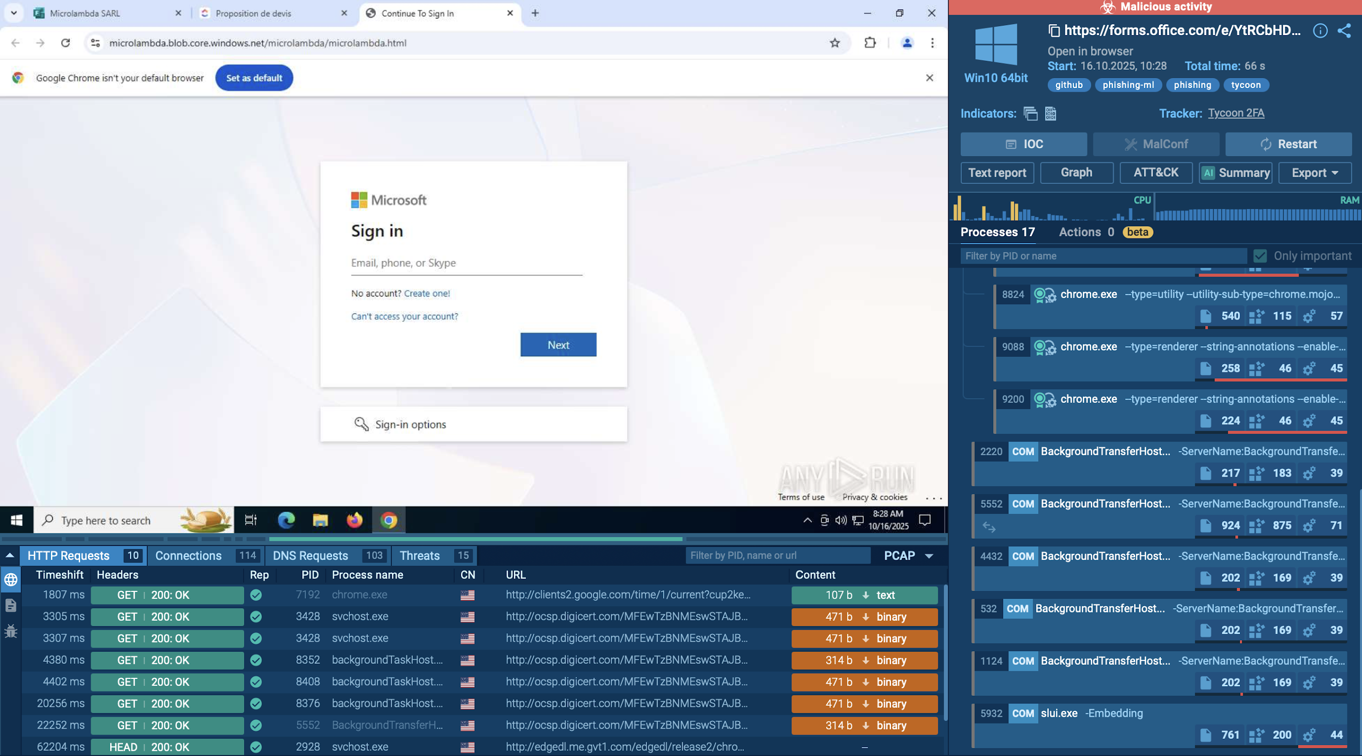Open the Tycoon 2FA tracker link
Screen dimensions: 1362x756
click(1236, 113)
